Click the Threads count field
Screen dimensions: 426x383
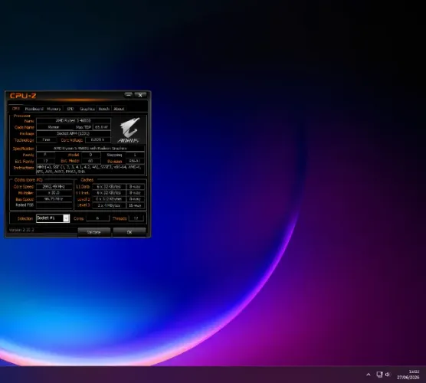[136, 218]
